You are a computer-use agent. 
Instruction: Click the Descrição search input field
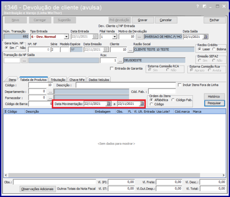[x=126, y=85]
